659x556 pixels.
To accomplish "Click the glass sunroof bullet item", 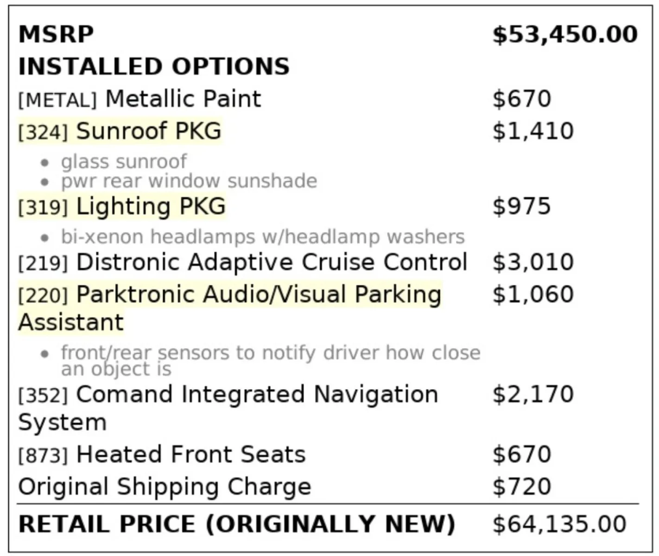I will coord(124,162).
